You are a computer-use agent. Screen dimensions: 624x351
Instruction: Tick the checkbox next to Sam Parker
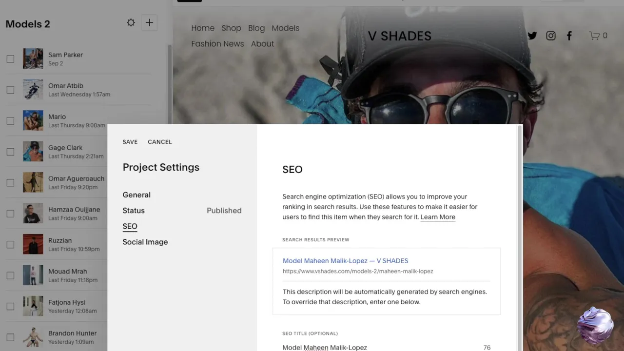10,59
